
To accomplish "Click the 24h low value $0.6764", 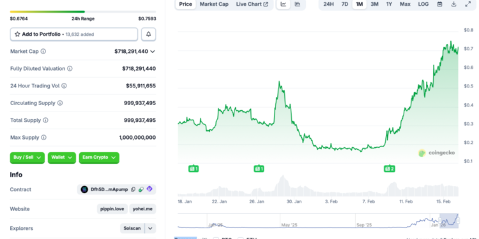I will pos(19,18).
